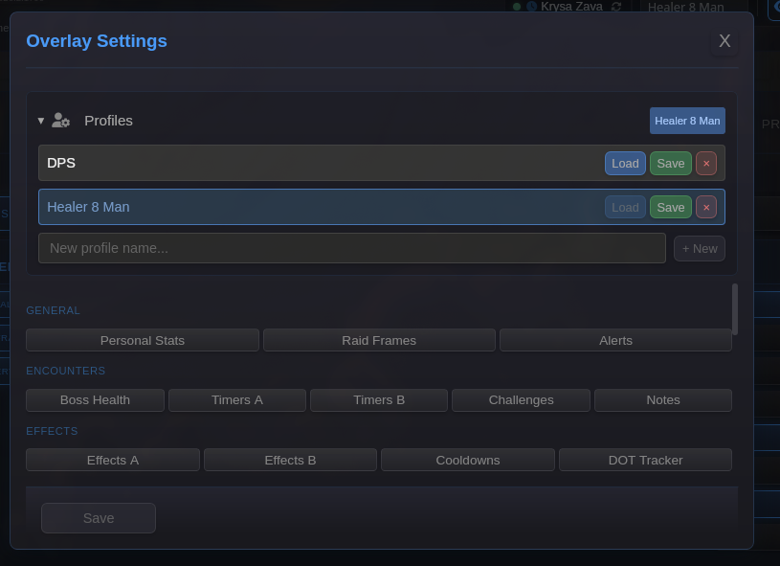780x566 pixels.
Task: Click the refresh icon beside Krysa Zava
Action: click(616, 7)
